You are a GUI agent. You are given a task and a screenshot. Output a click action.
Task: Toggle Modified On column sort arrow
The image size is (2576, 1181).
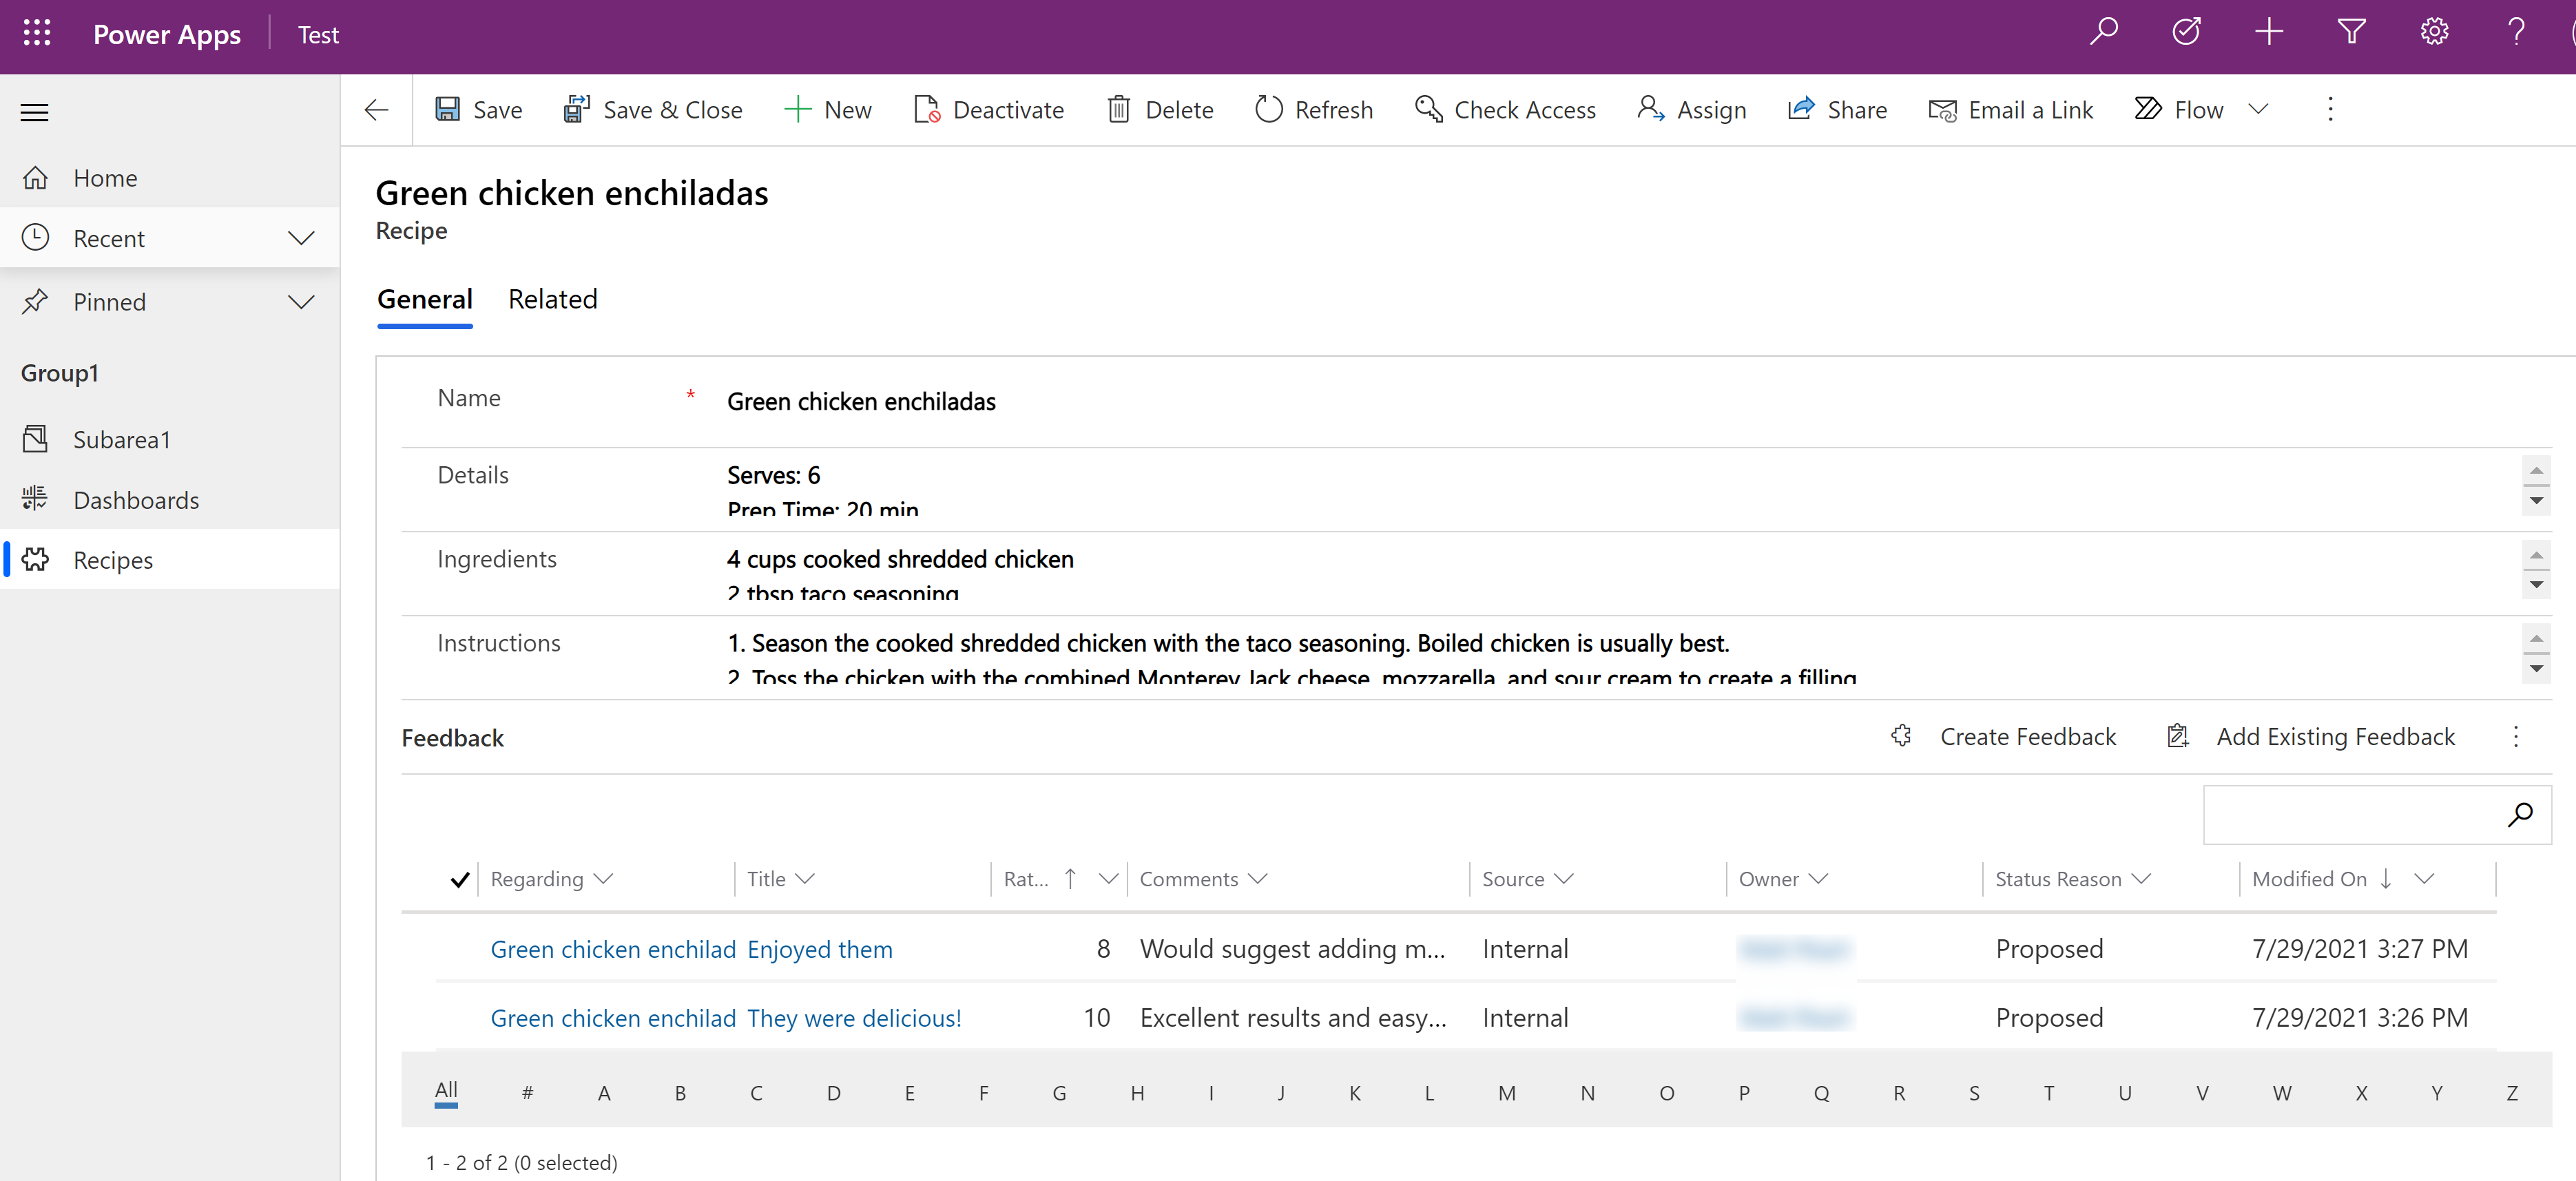coord(2385,878)
